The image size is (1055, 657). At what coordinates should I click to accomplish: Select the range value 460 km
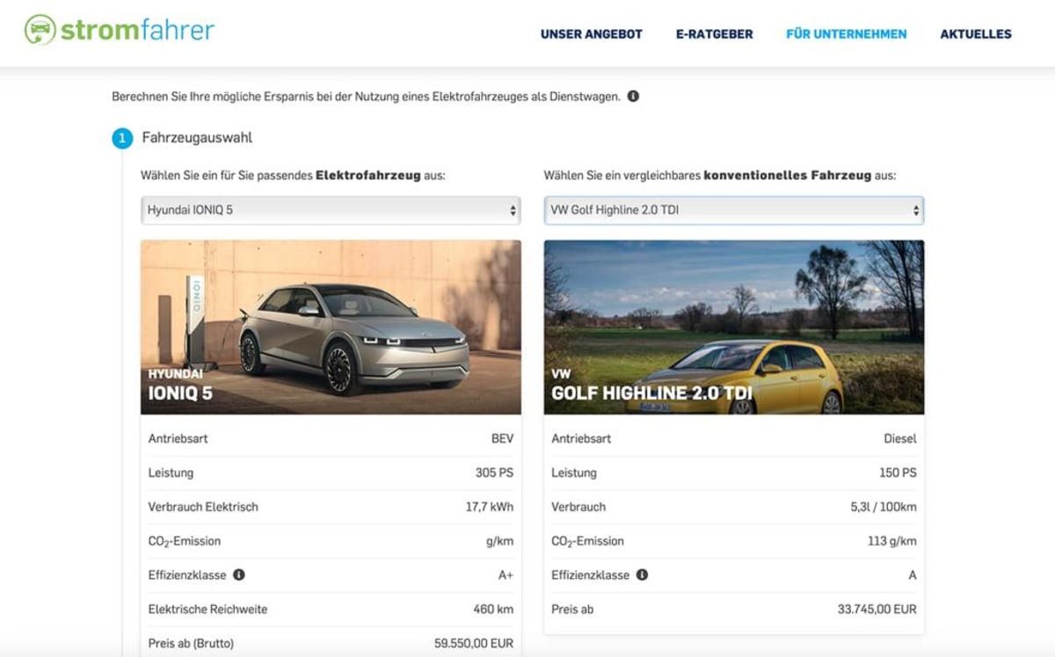pos(493,610)
